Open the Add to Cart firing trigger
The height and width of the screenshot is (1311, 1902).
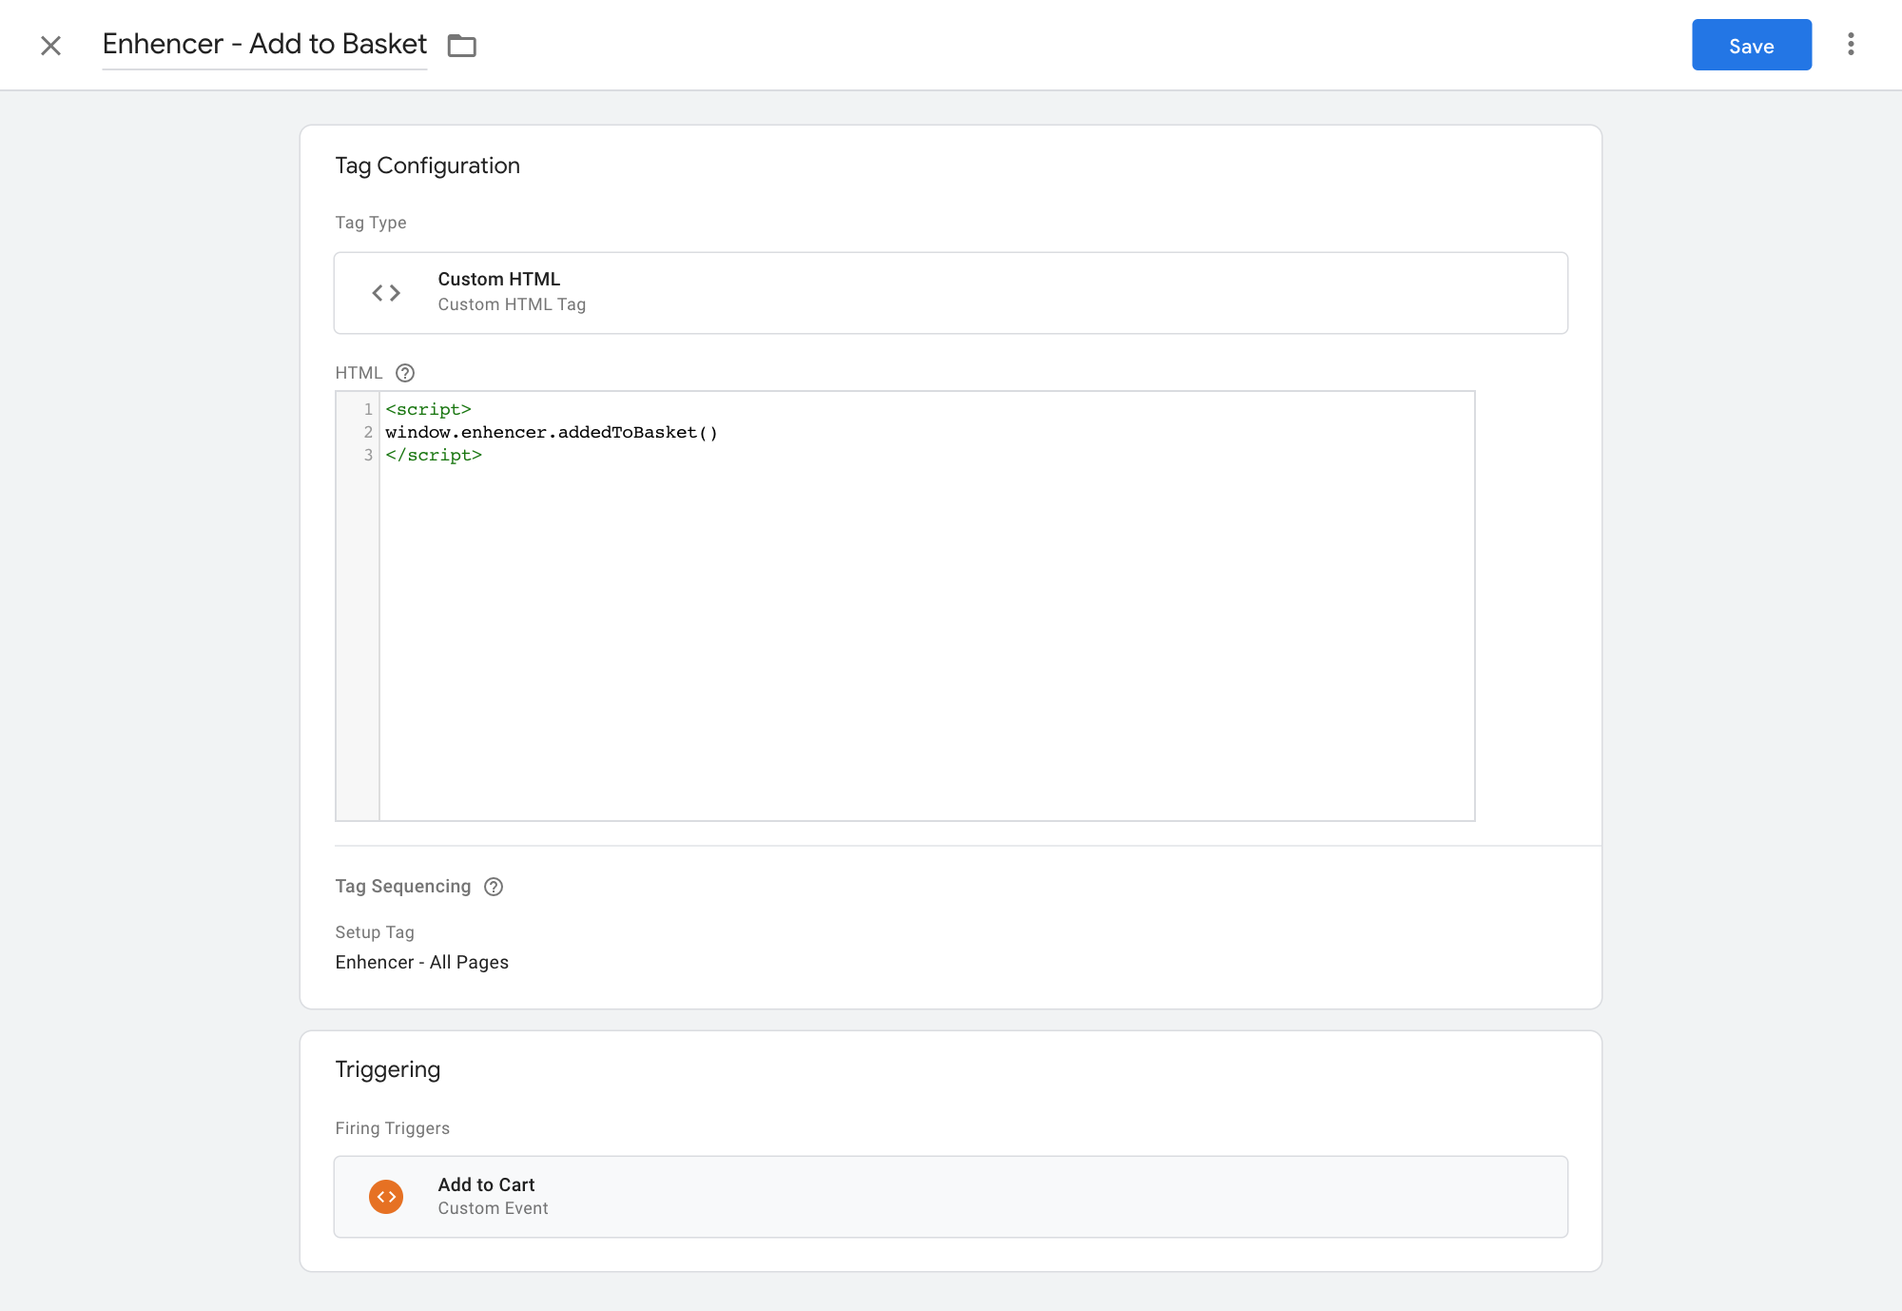951,1197
